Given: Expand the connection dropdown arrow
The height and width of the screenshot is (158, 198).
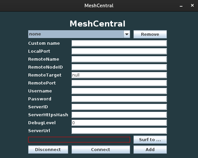Looking at the screenshot, I should (x=127, y=34).
